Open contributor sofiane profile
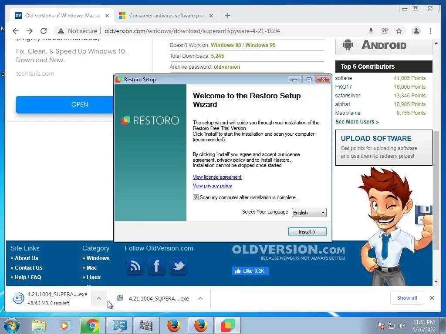446x334 pixels. [x=343, y=78]
